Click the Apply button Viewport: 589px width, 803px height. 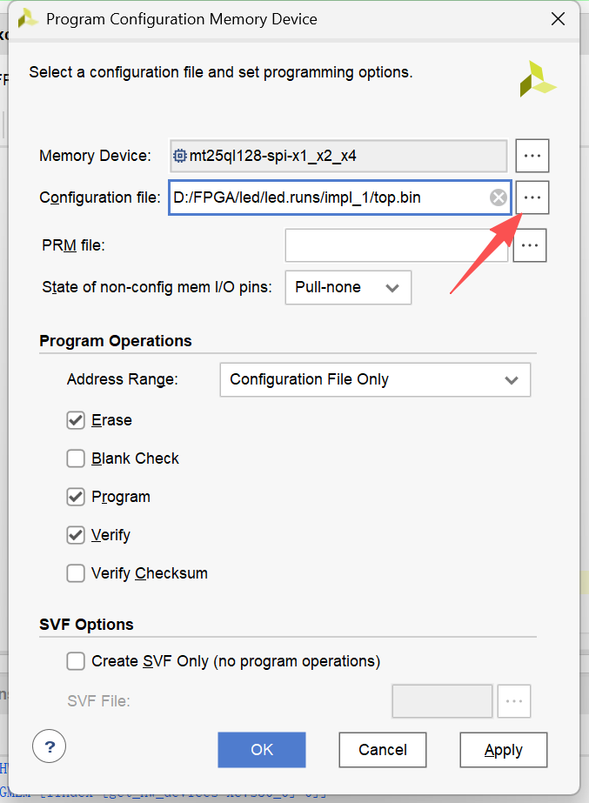(x=503, y=750)
